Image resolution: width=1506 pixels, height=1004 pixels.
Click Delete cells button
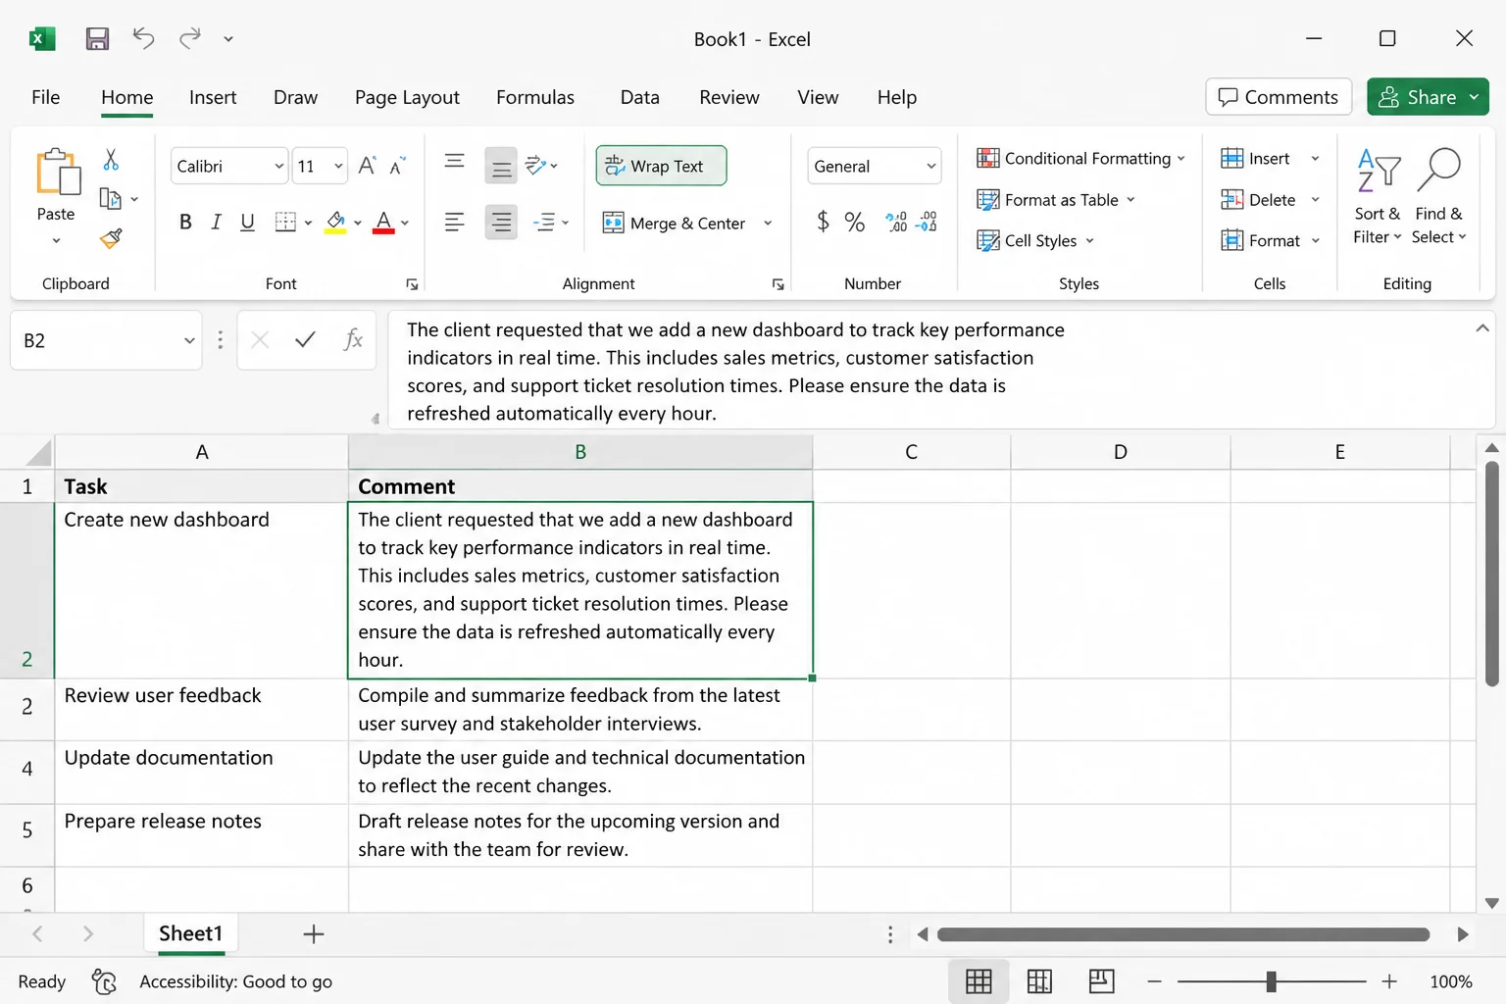(1259, 199)
